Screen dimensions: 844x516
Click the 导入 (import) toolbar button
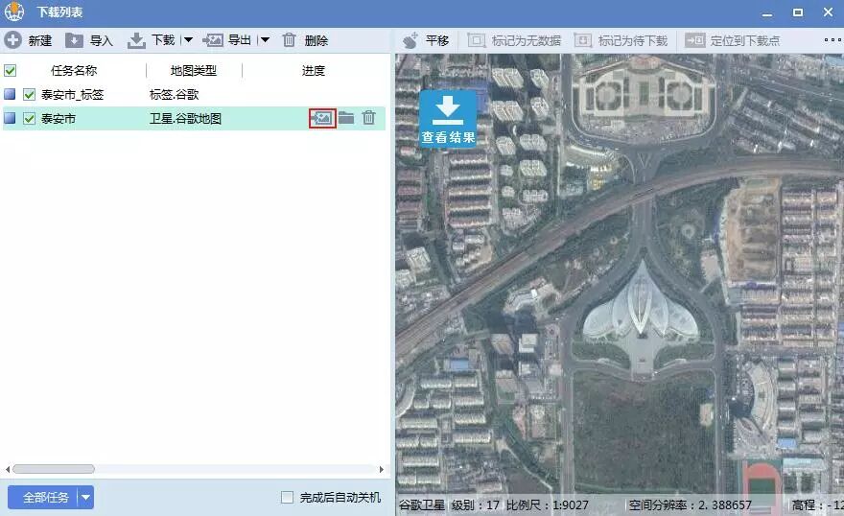coord(89,40)
